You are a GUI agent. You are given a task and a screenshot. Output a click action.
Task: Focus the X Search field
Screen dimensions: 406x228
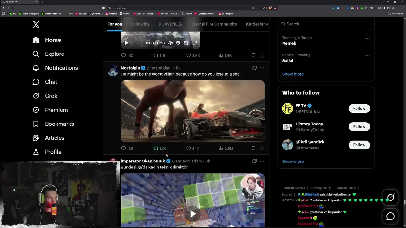click(x=326, y=24)
